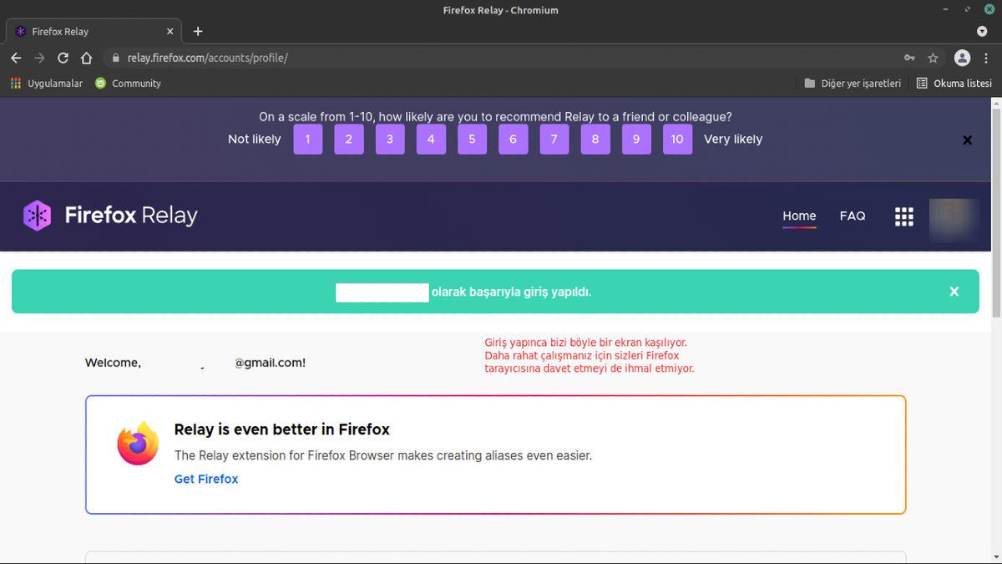Reload the page using the refresh icon
The image size is (1002, 564).
[x=63, y=58]
